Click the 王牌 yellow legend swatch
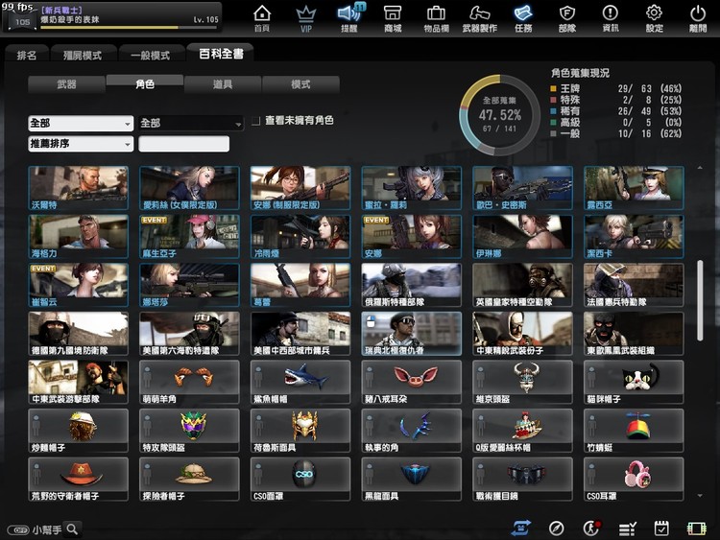Screen dimensions: 720x540 point(553,88)
